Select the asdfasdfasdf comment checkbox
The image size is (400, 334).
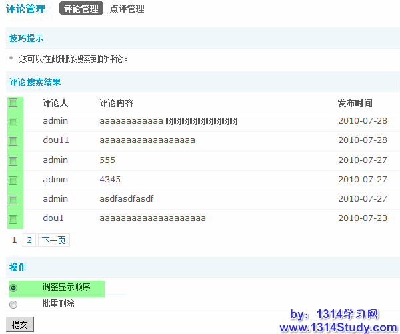tap(13, 200)
